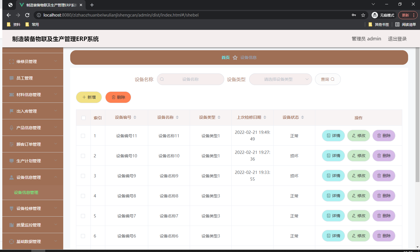Click the 质量监控管理 sidebar icon

[x=12, y=225]
